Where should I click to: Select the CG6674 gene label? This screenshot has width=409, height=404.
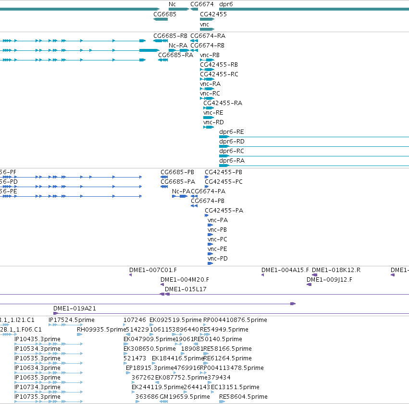click(202, 4)
